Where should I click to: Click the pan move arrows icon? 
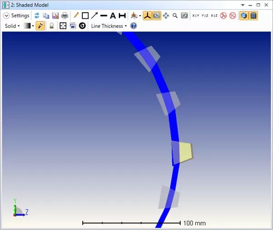click(166, 16)
